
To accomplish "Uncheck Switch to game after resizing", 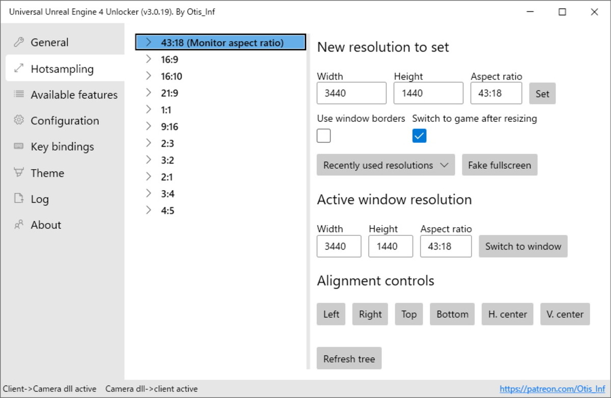I will click(x=419, y=136).
